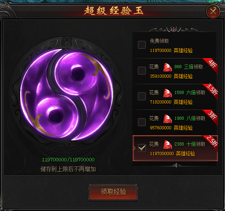
Task: Click the 领取经验 claim button
Action: coord(113,192)
